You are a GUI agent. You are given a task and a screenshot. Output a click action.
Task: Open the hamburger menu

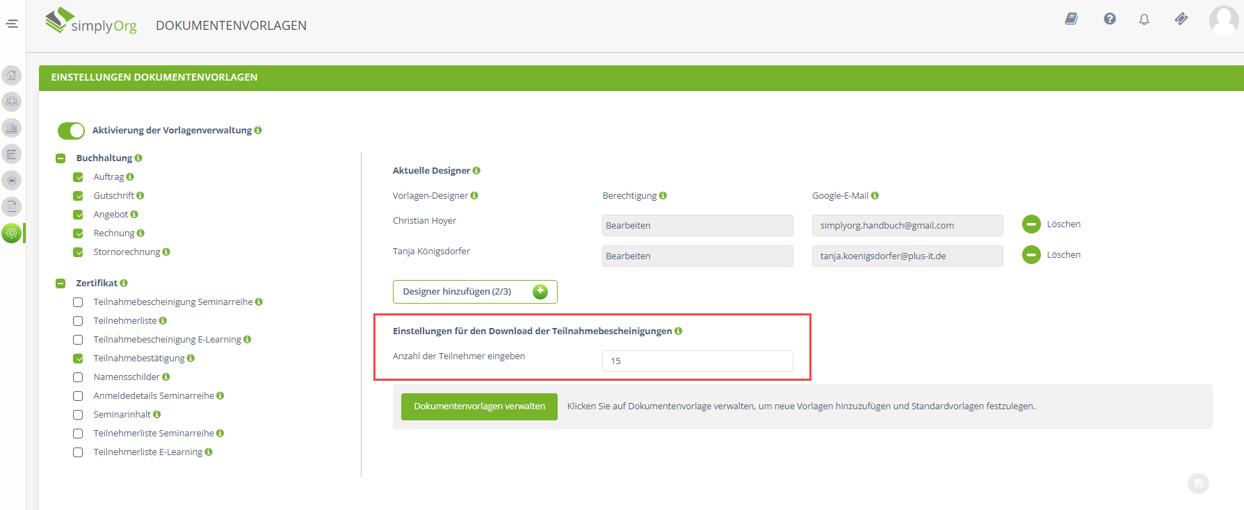point(12,24)
